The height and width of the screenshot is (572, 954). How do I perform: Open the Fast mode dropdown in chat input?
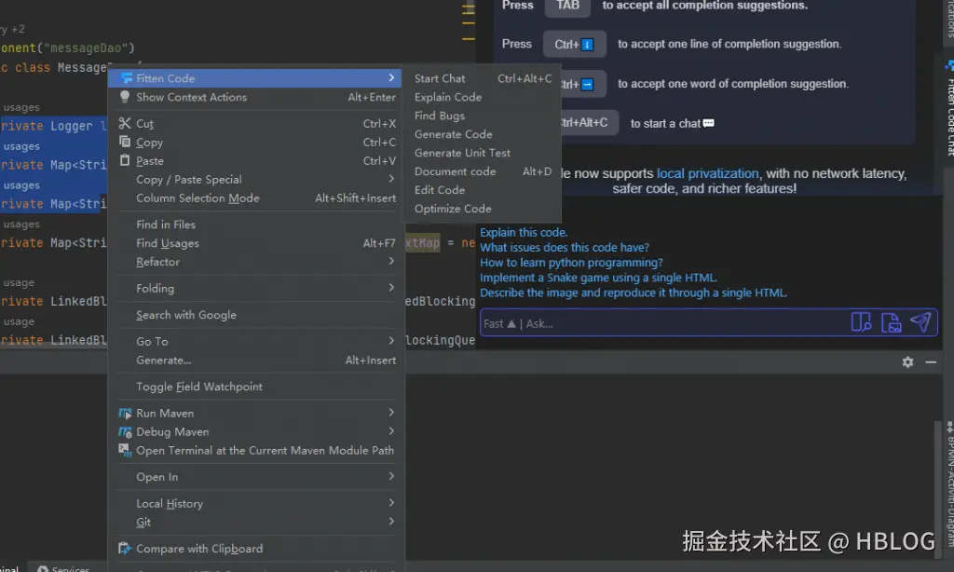tap(499, 323)
